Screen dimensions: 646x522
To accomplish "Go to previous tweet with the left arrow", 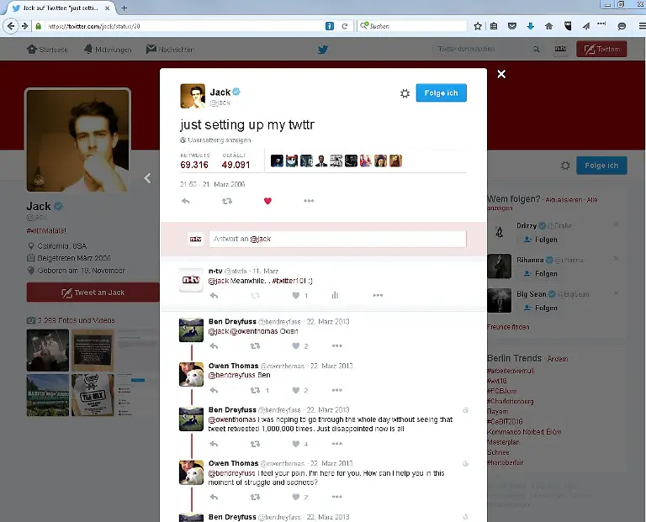I will pos(147,178).
